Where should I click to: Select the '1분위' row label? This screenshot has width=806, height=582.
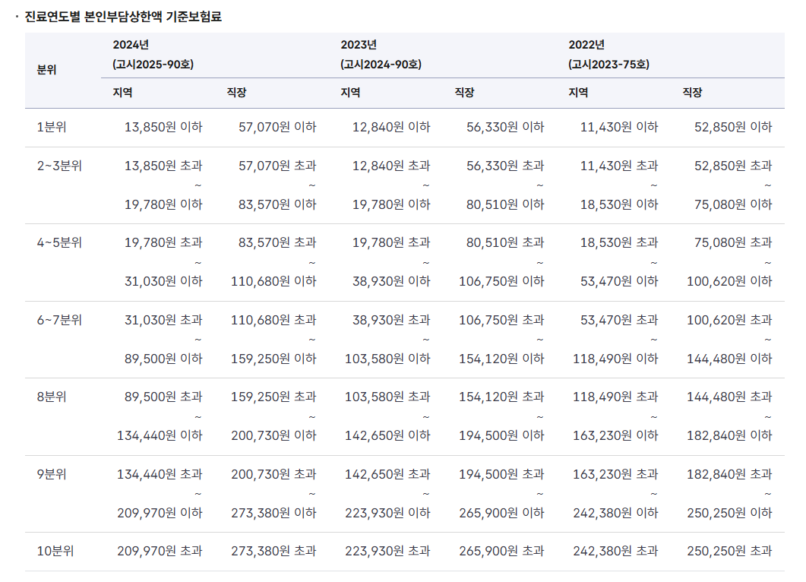52,127
